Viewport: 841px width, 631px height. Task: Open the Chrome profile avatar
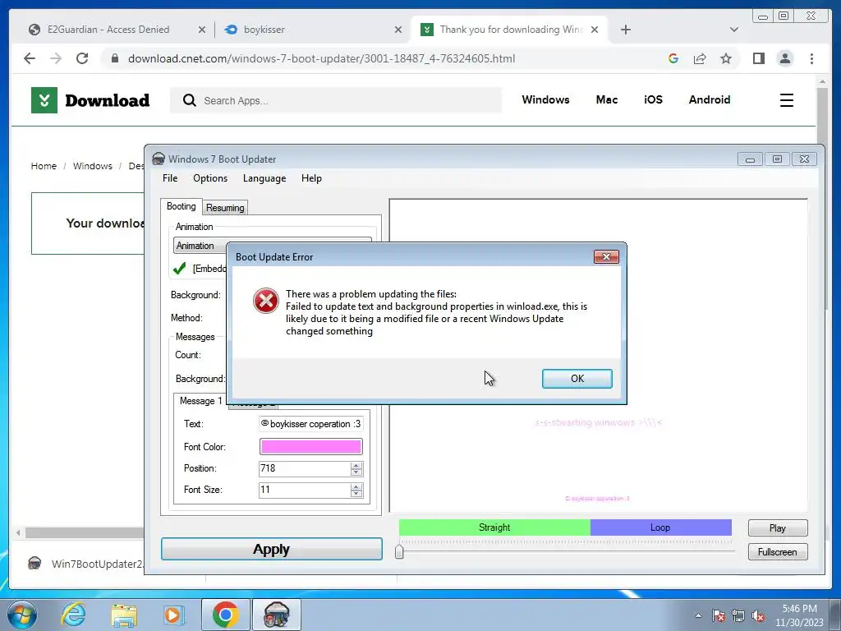click(784, 58)
